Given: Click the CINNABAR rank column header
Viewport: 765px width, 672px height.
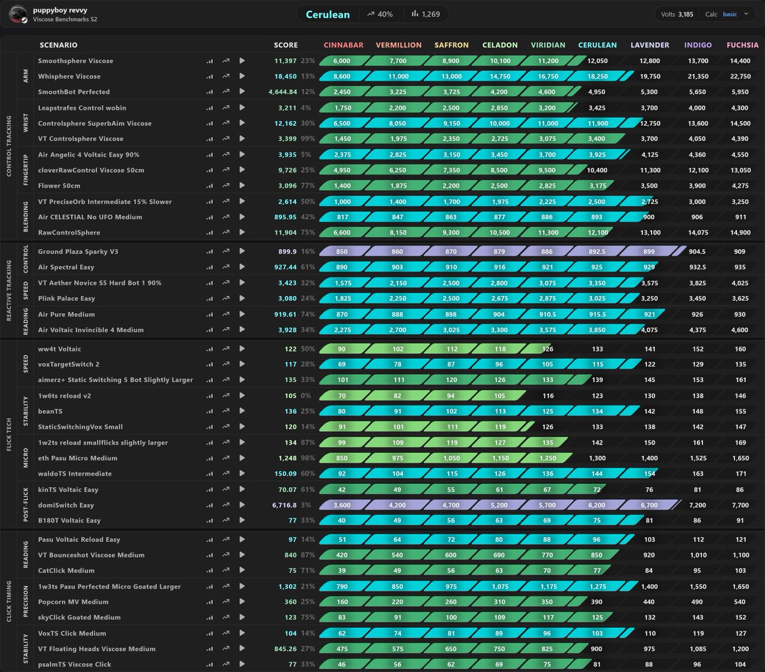Looking at the screenshot, I should [344, 45].
